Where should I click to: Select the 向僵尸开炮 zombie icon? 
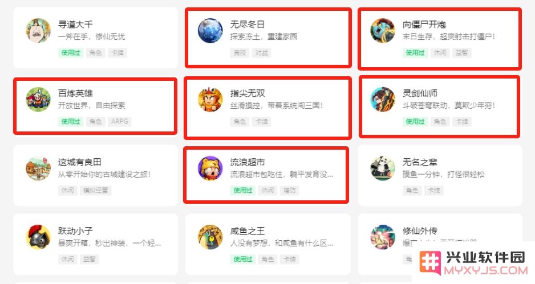tap(383, 31)
